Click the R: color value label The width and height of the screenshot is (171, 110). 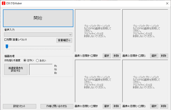pos(56,66)
